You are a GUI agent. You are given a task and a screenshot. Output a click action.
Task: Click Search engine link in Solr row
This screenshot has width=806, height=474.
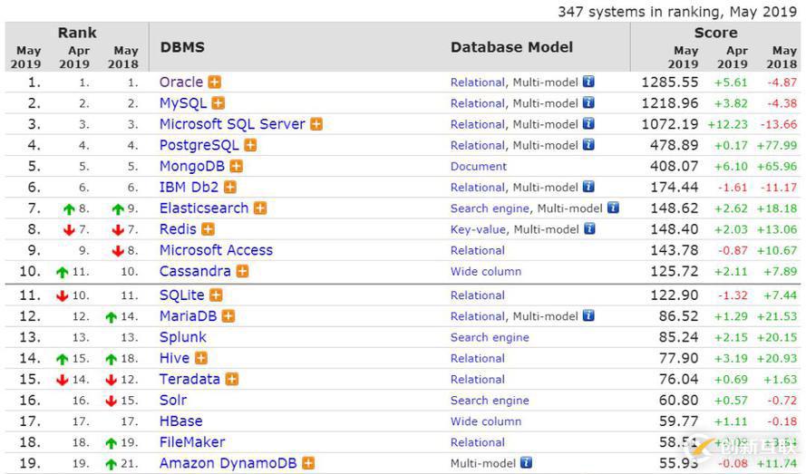490,401
